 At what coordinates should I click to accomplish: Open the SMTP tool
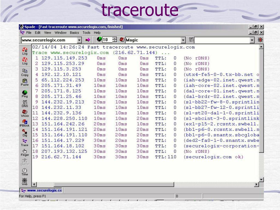coord(25,162)
